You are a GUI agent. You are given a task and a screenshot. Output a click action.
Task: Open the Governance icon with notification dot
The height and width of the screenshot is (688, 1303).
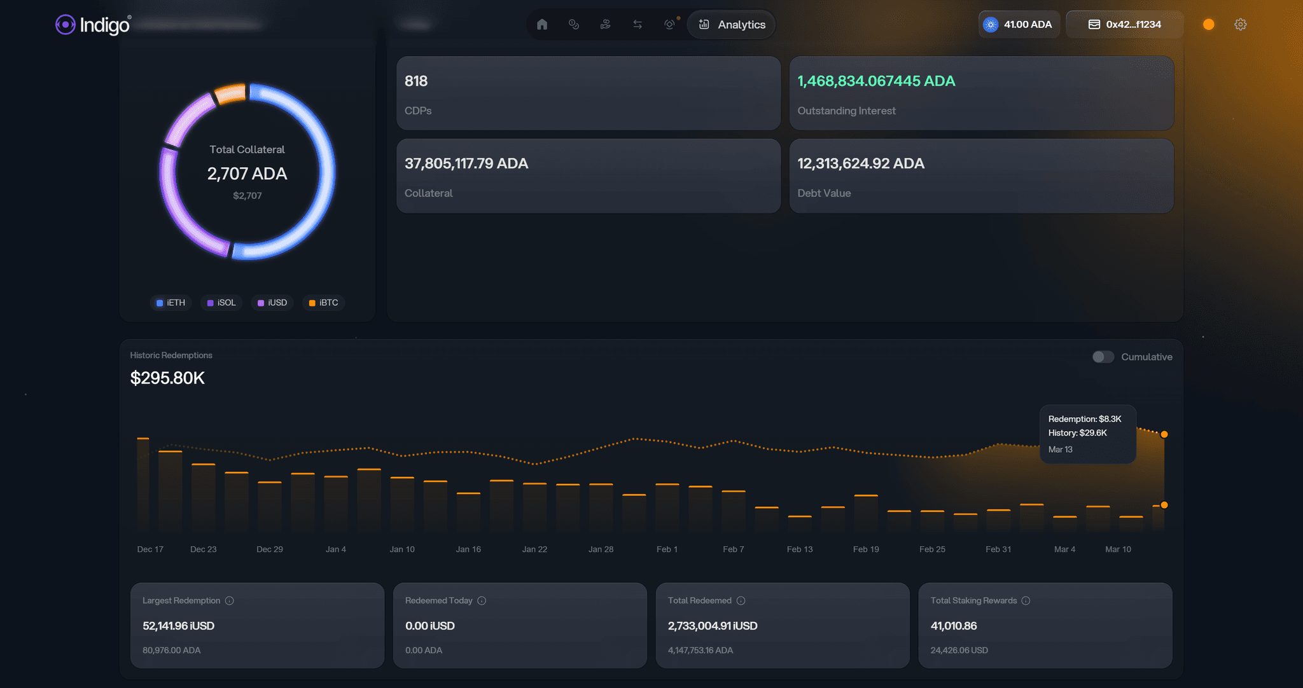[669, 24]
